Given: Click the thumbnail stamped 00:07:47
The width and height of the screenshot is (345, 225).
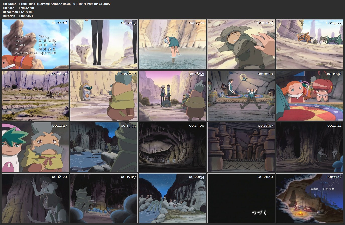Looking at the screenshot, I should [104, 96].
